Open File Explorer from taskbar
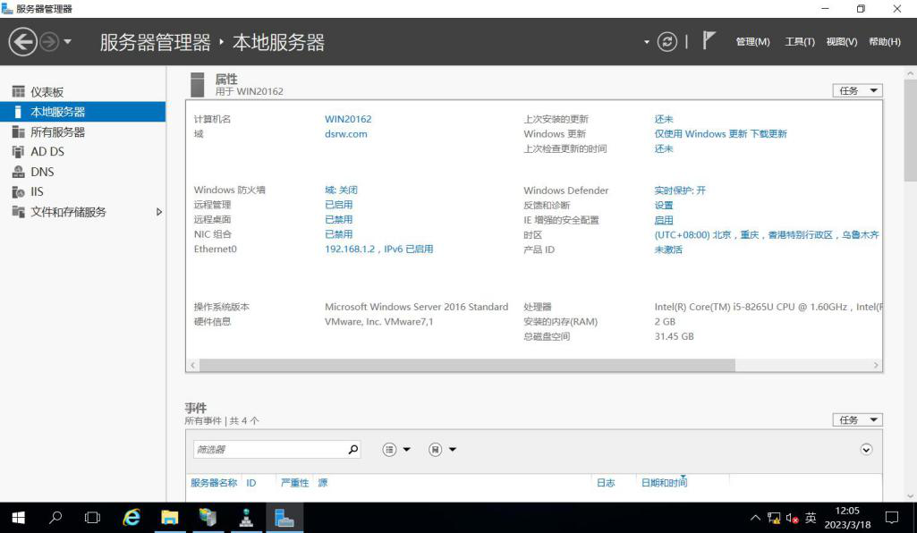This screenshot has width=917, height=533. click(x=170, y=518)
